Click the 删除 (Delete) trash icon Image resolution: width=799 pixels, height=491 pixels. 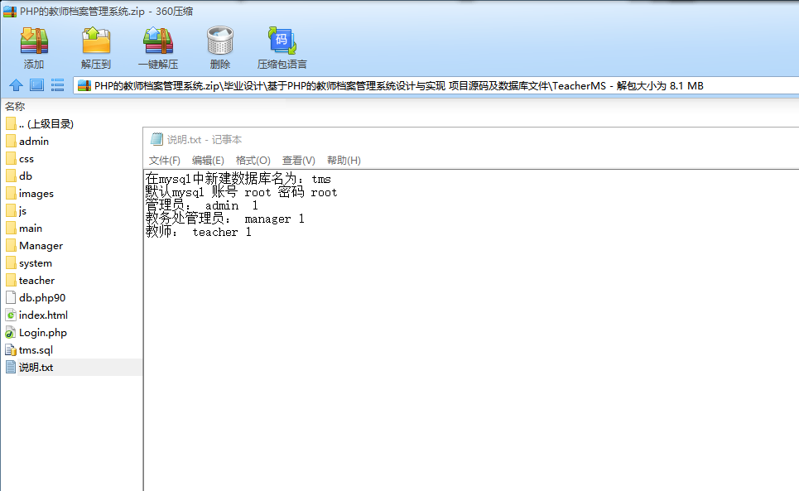[220, 41]
